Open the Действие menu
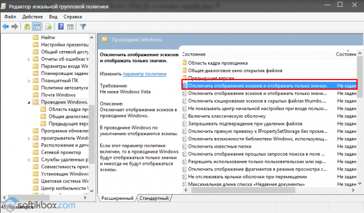364x213 pixels. tap(32, 16)
